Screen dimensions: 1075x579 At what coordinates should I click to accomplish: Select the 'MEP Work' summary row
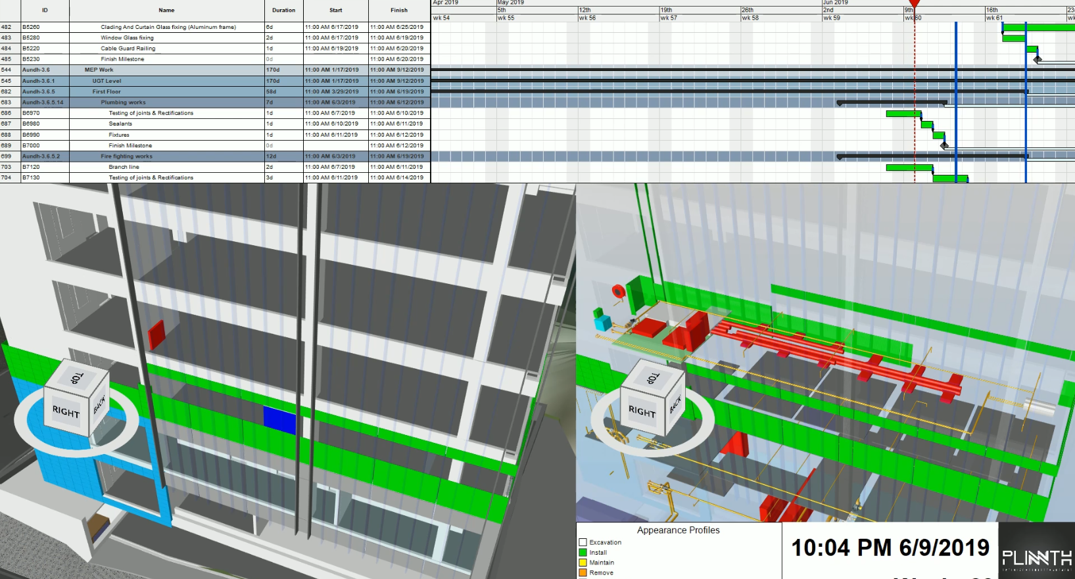tap(215, 70)
